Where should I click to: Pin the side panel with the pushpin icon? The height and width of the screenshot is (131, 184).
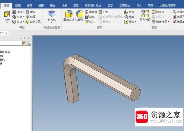coord(24,38)
